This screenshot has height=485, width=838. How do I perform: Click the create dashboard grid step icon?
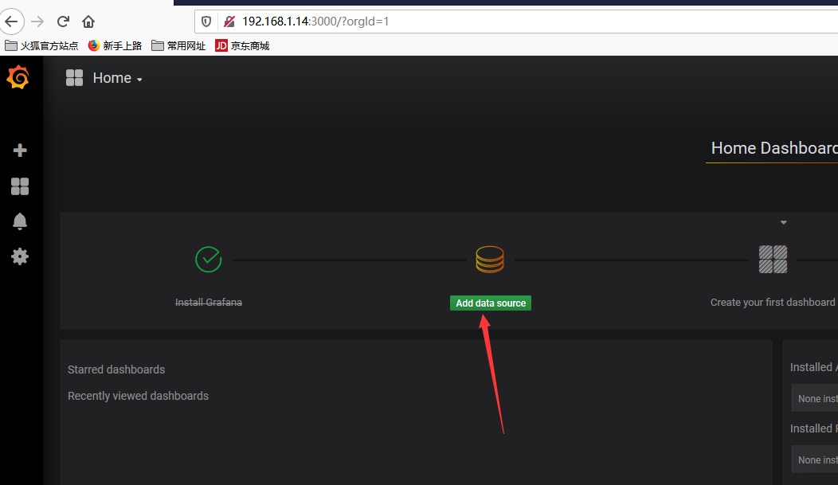coord(773,260)
